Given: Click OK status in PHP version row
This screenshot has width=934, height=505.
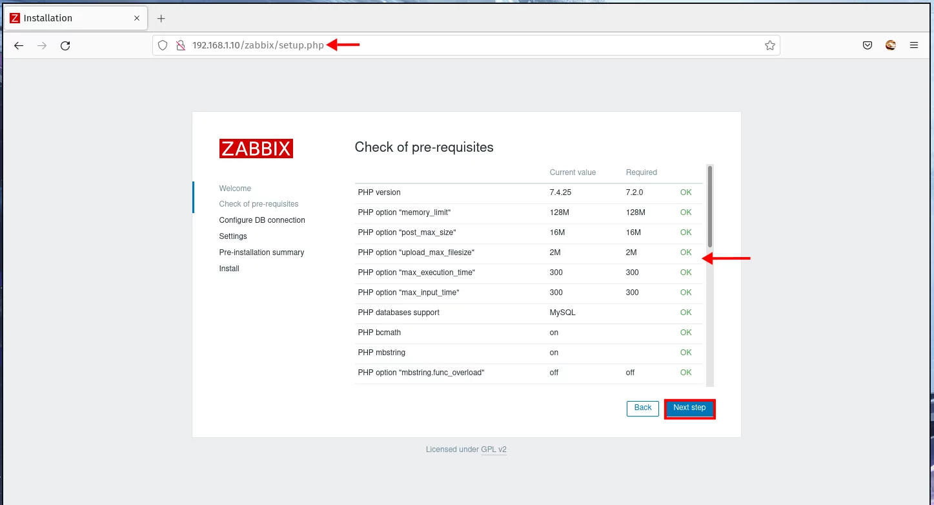Looking at the screenshot, I should point(685,192).
